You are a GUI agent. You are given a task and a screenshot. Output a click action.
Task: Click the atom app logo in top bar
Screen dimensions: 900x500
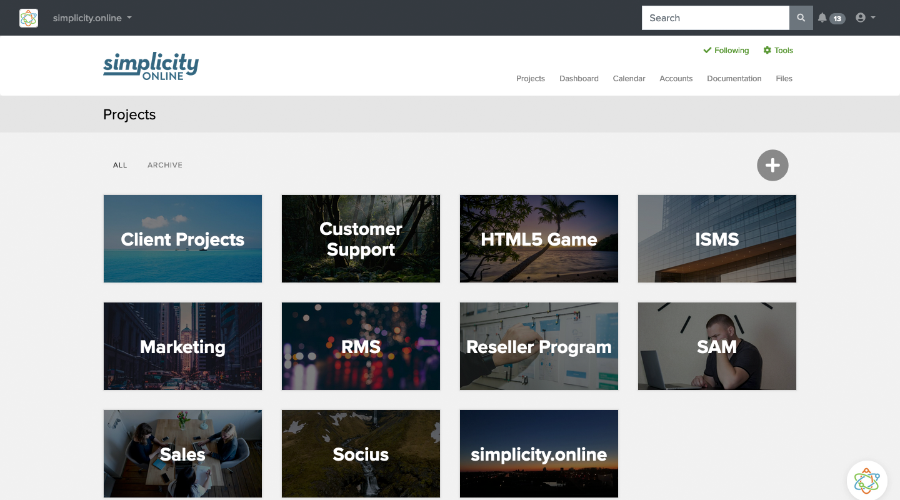click(29, 18)
